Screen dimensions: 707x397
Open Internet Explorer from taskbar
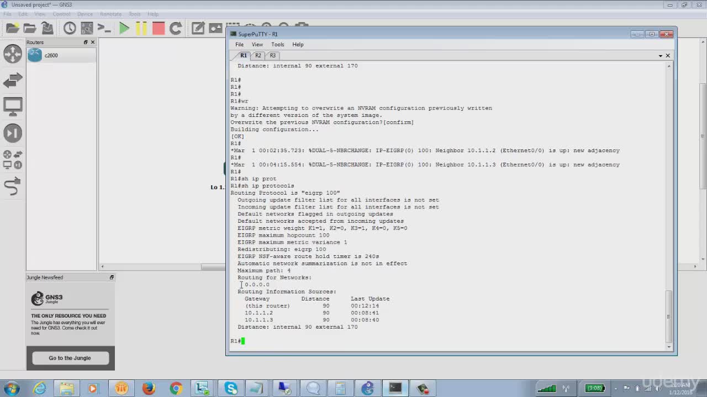40,388
